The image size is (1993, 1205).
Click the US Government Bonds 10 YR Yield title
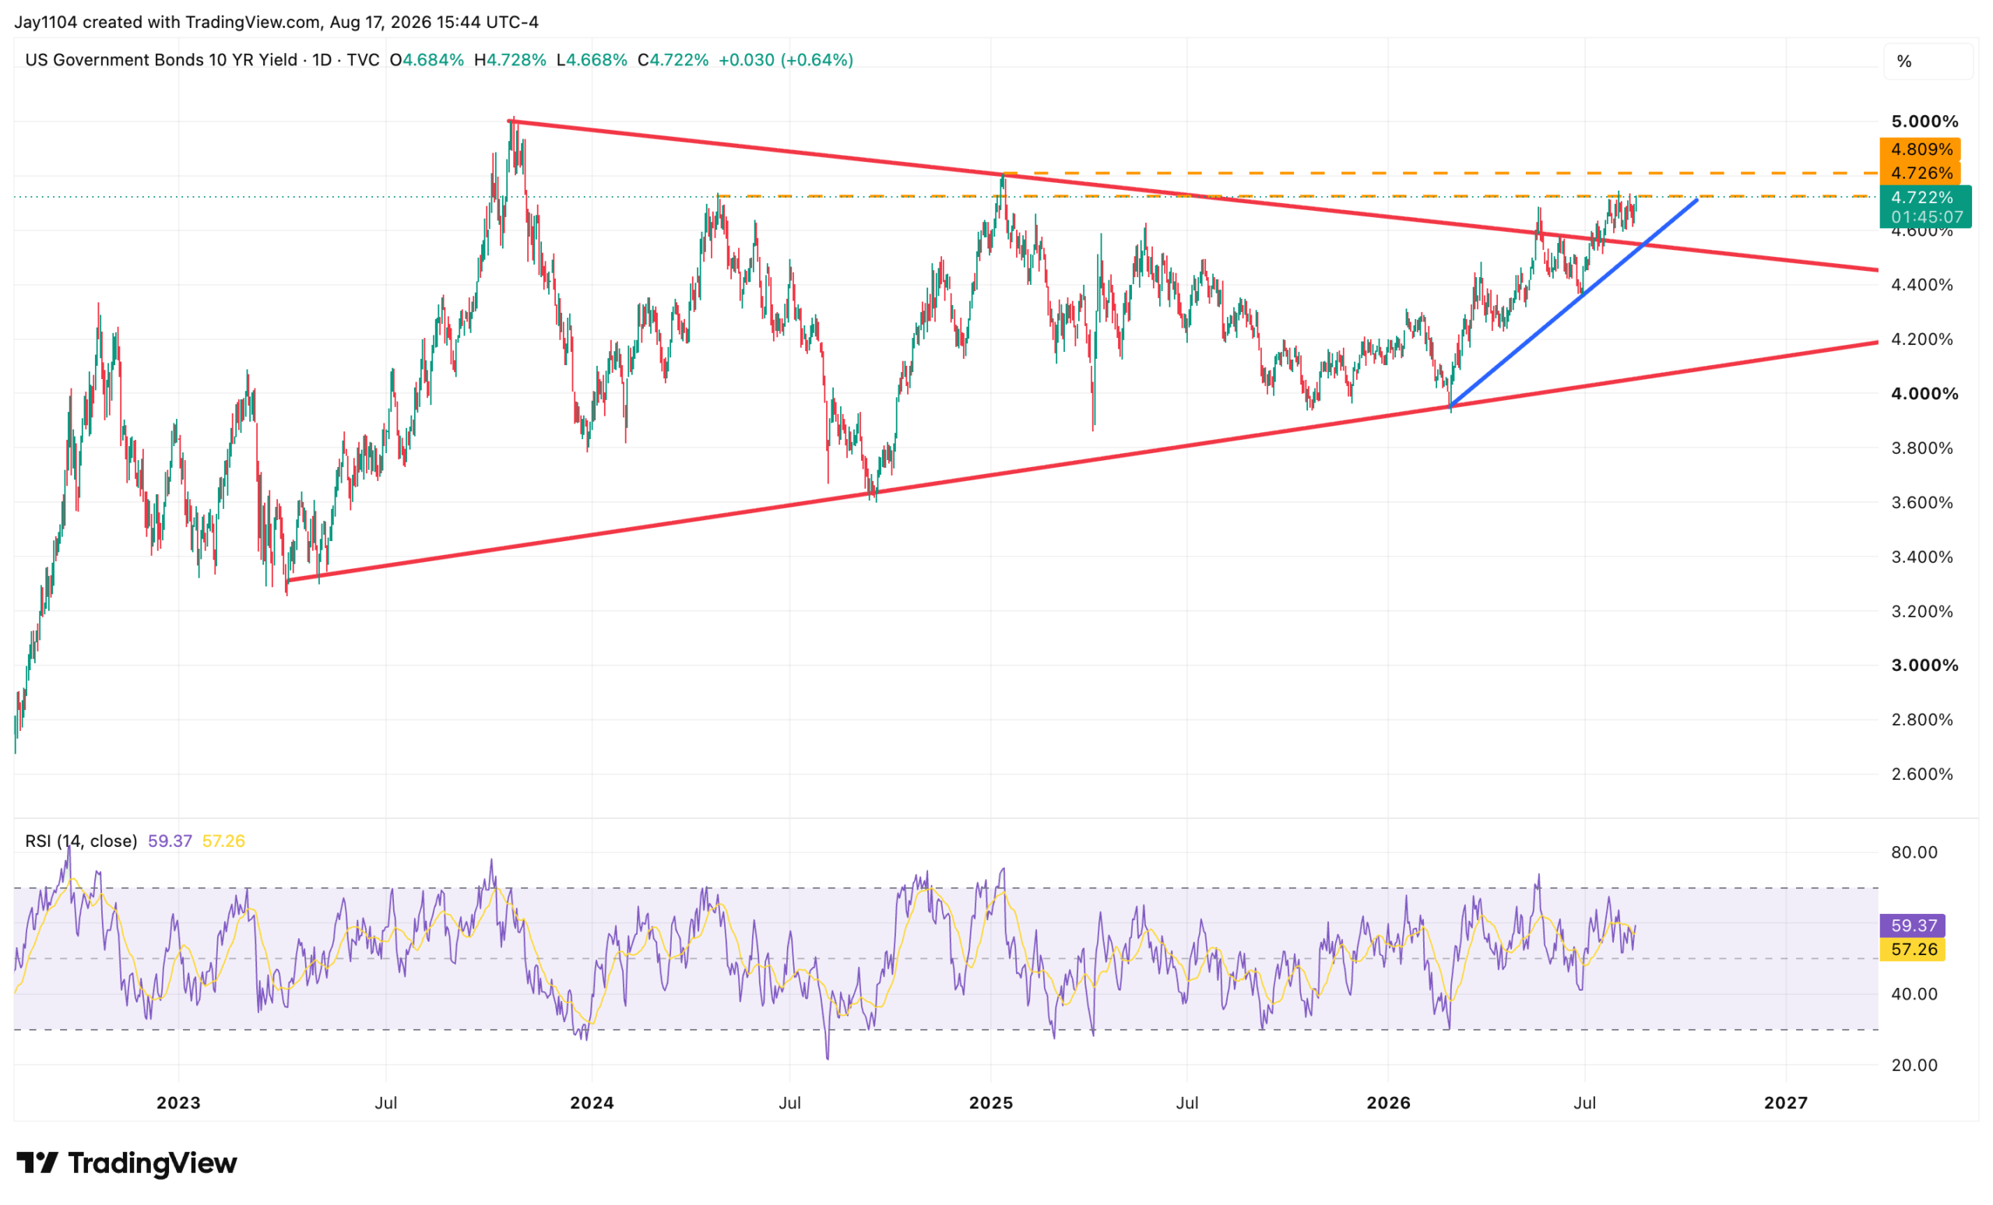point(161,60)
